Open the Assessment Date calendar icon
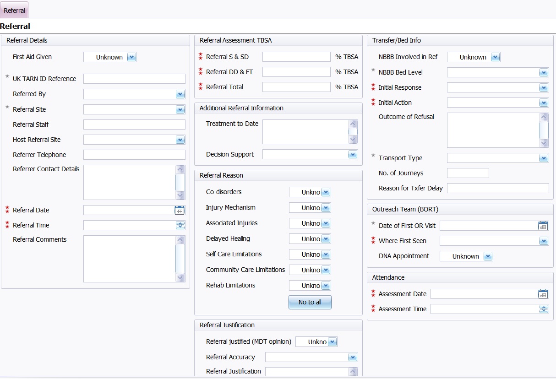Screen dimensions: 556x379 [x=543, y=294]
